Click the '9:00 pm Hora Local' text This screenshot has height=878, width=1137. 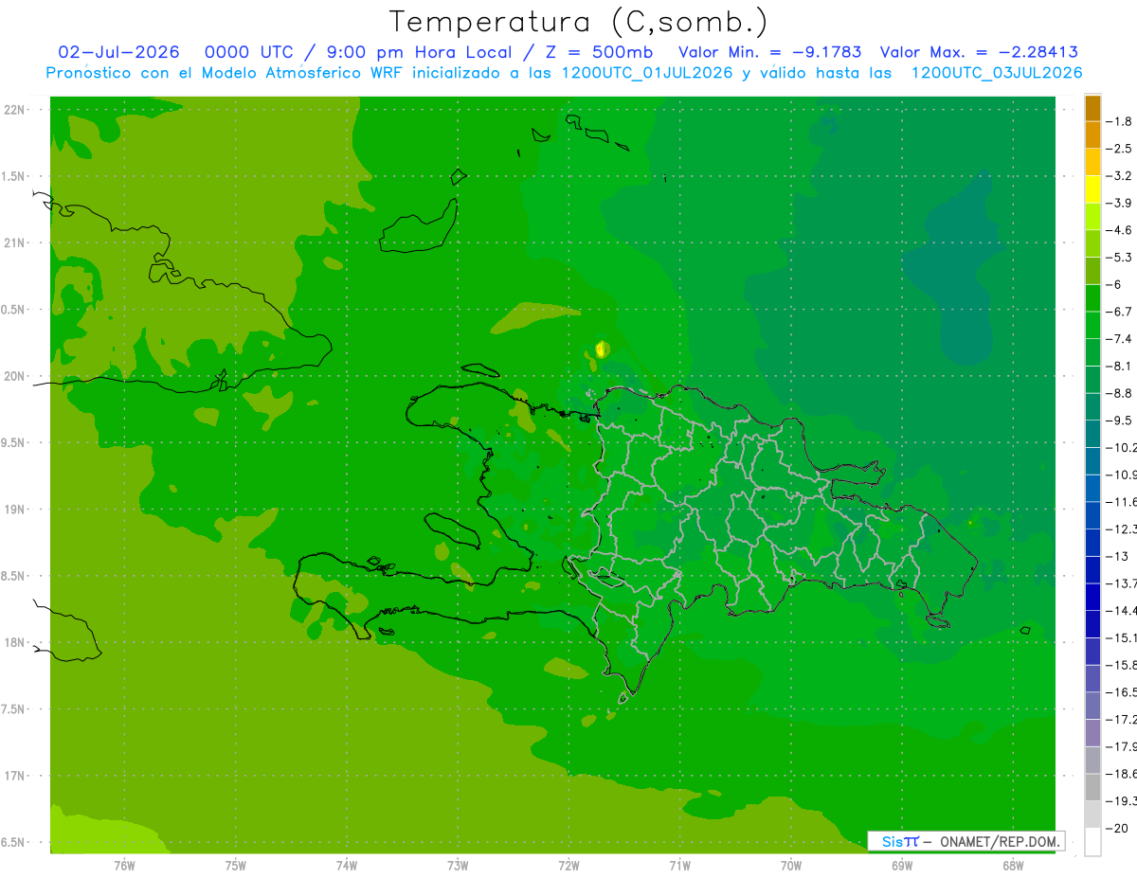coord(418,52)
